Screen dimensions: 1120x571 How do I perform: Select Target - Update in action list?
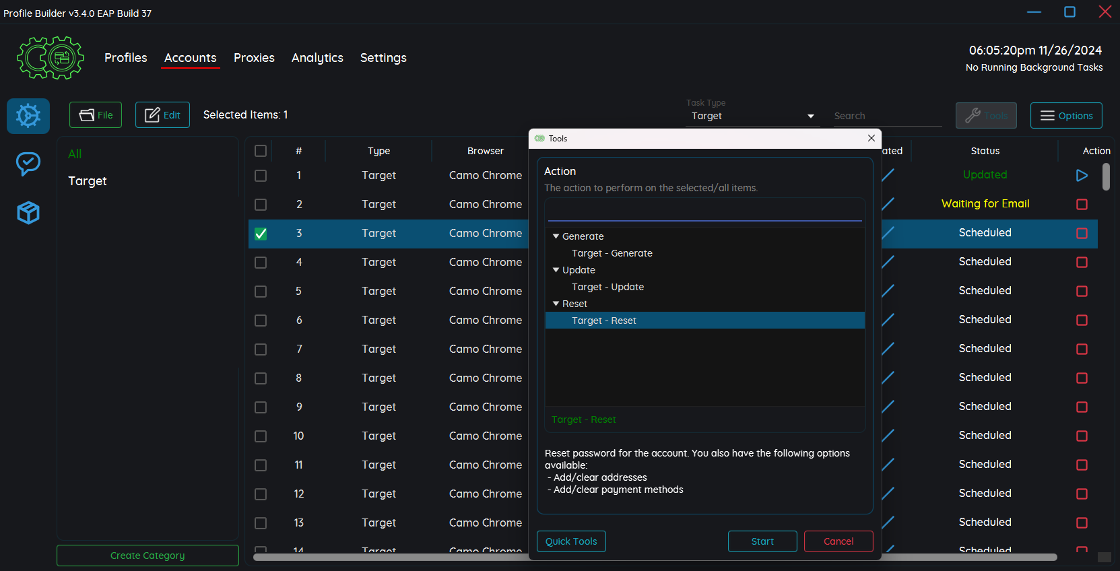pos(607,287)
